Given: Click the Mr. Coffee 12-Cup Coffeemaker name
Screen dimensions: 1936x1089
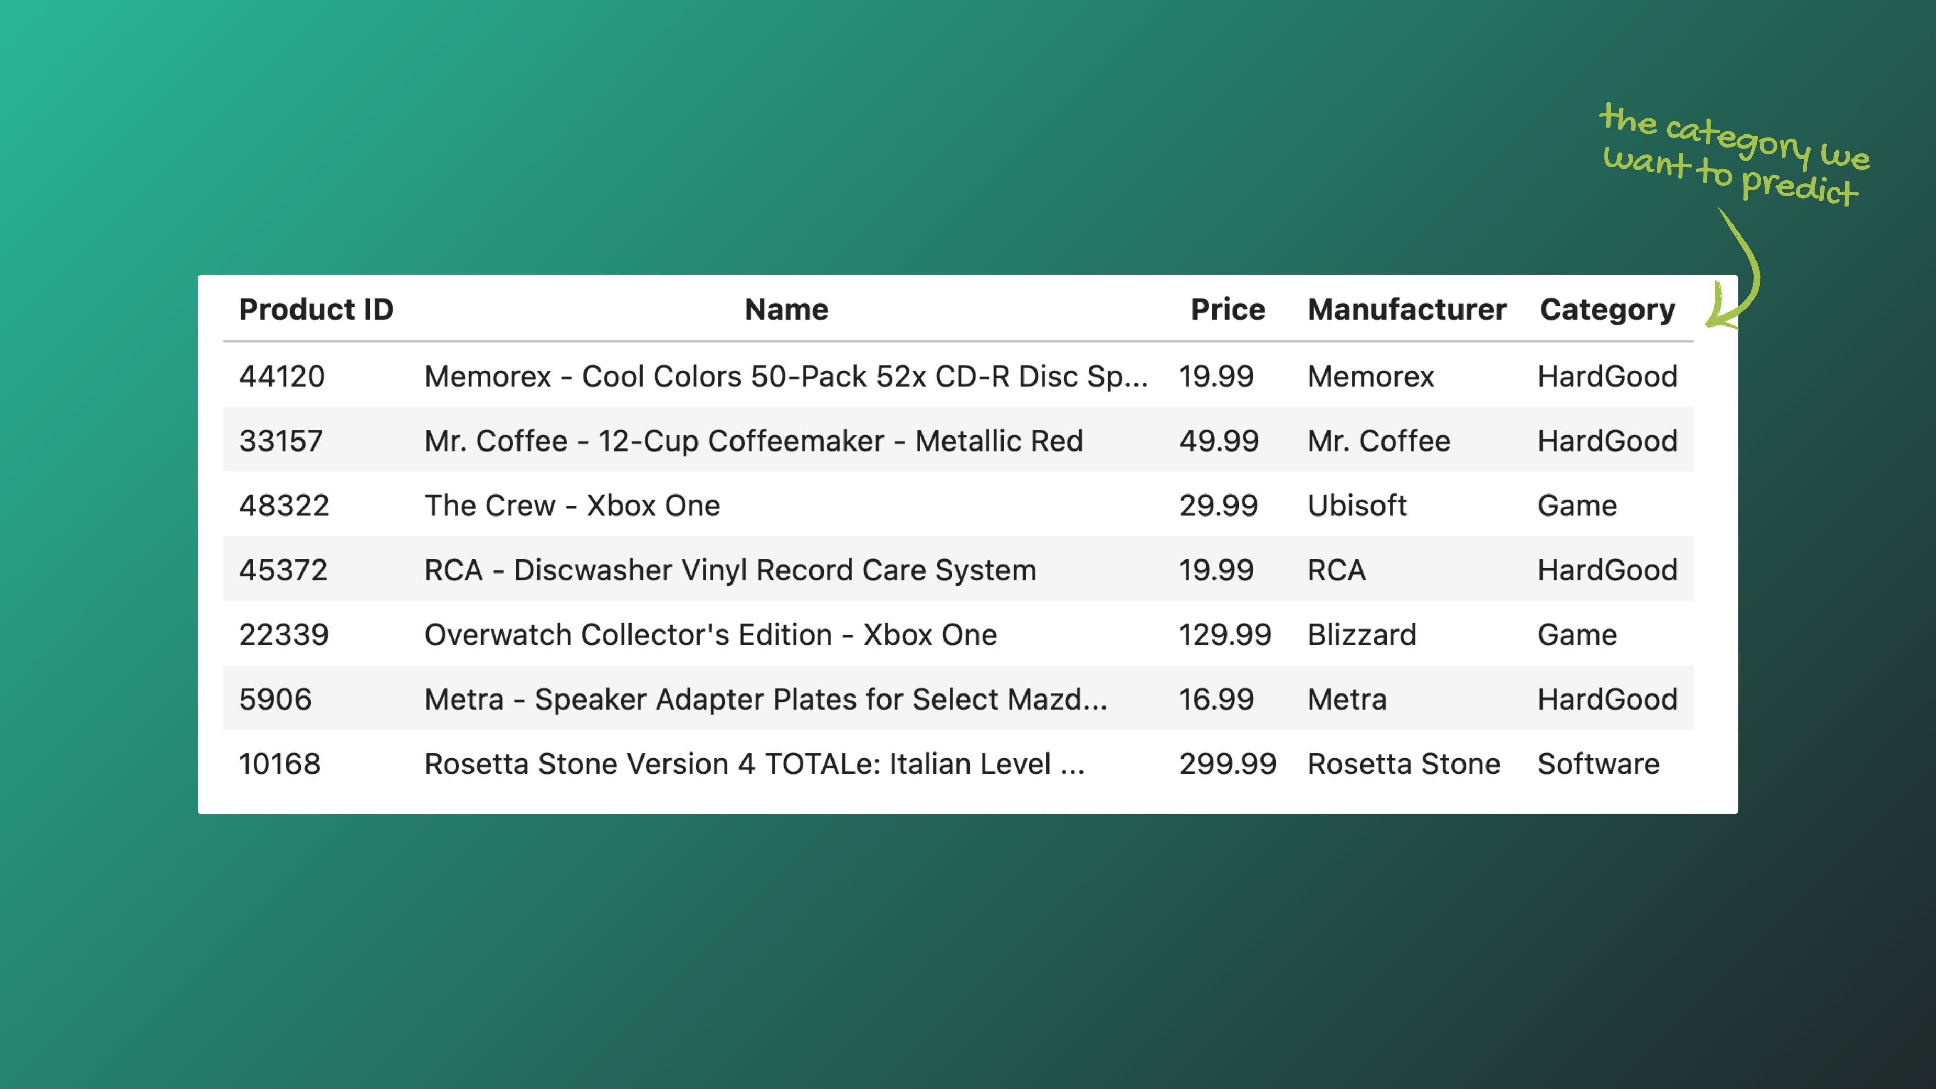Looking at the screenshot, I should 753,441.
